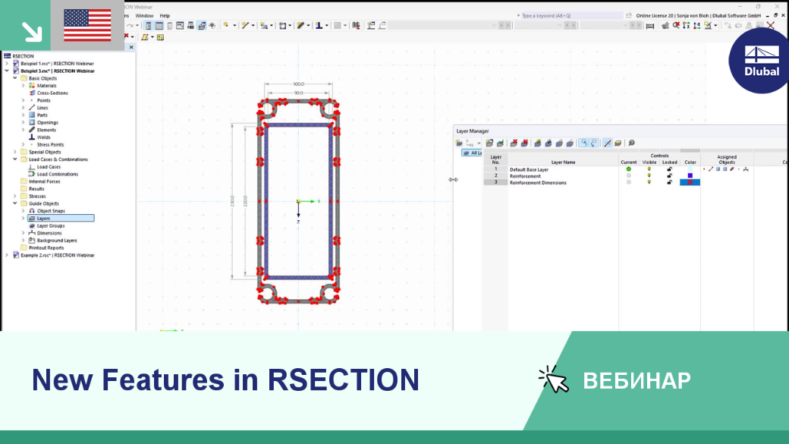Set Reinforcement as current layer
The height and width of the screenshot is (444, 789).
pyautogui.click(x=628, y=175)
